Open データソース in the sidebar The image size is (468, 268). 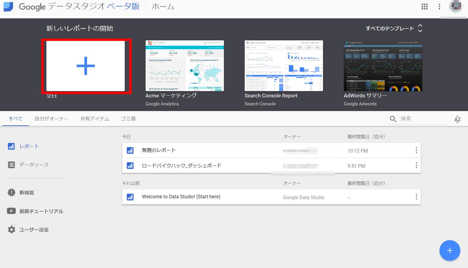click(x=34, y=165)
